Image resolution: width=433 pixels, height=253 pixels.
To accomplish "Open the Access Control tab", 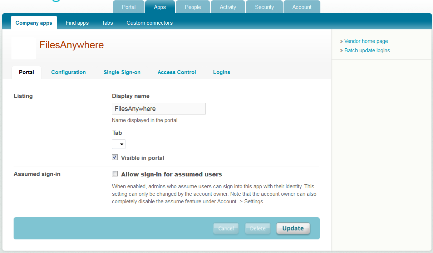I will [177, 72].
